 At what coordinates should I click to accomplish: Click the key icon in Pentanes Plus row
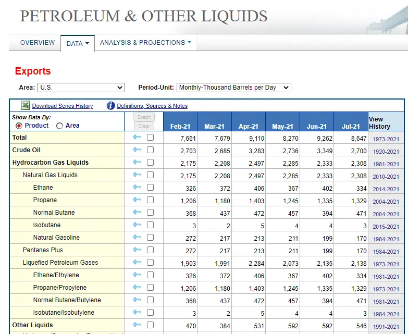(x=137, y=250)
